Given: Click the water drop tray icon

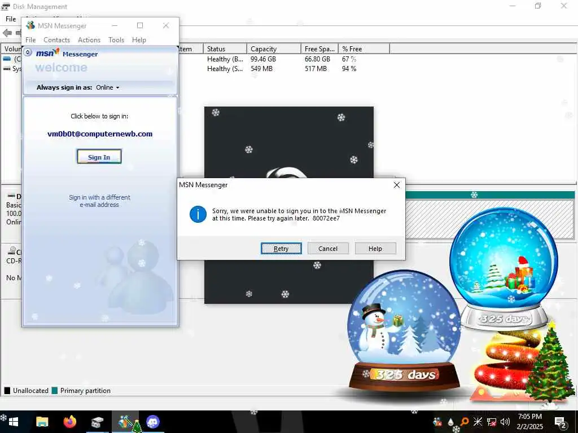Looking at the screenshot, I should pyautogui.click(x=450, y=422).
